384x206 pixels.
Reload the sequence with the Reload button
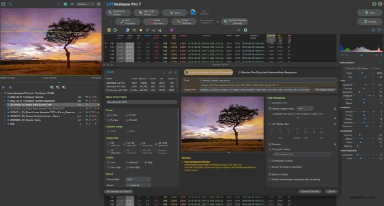[x=369, y=22]
